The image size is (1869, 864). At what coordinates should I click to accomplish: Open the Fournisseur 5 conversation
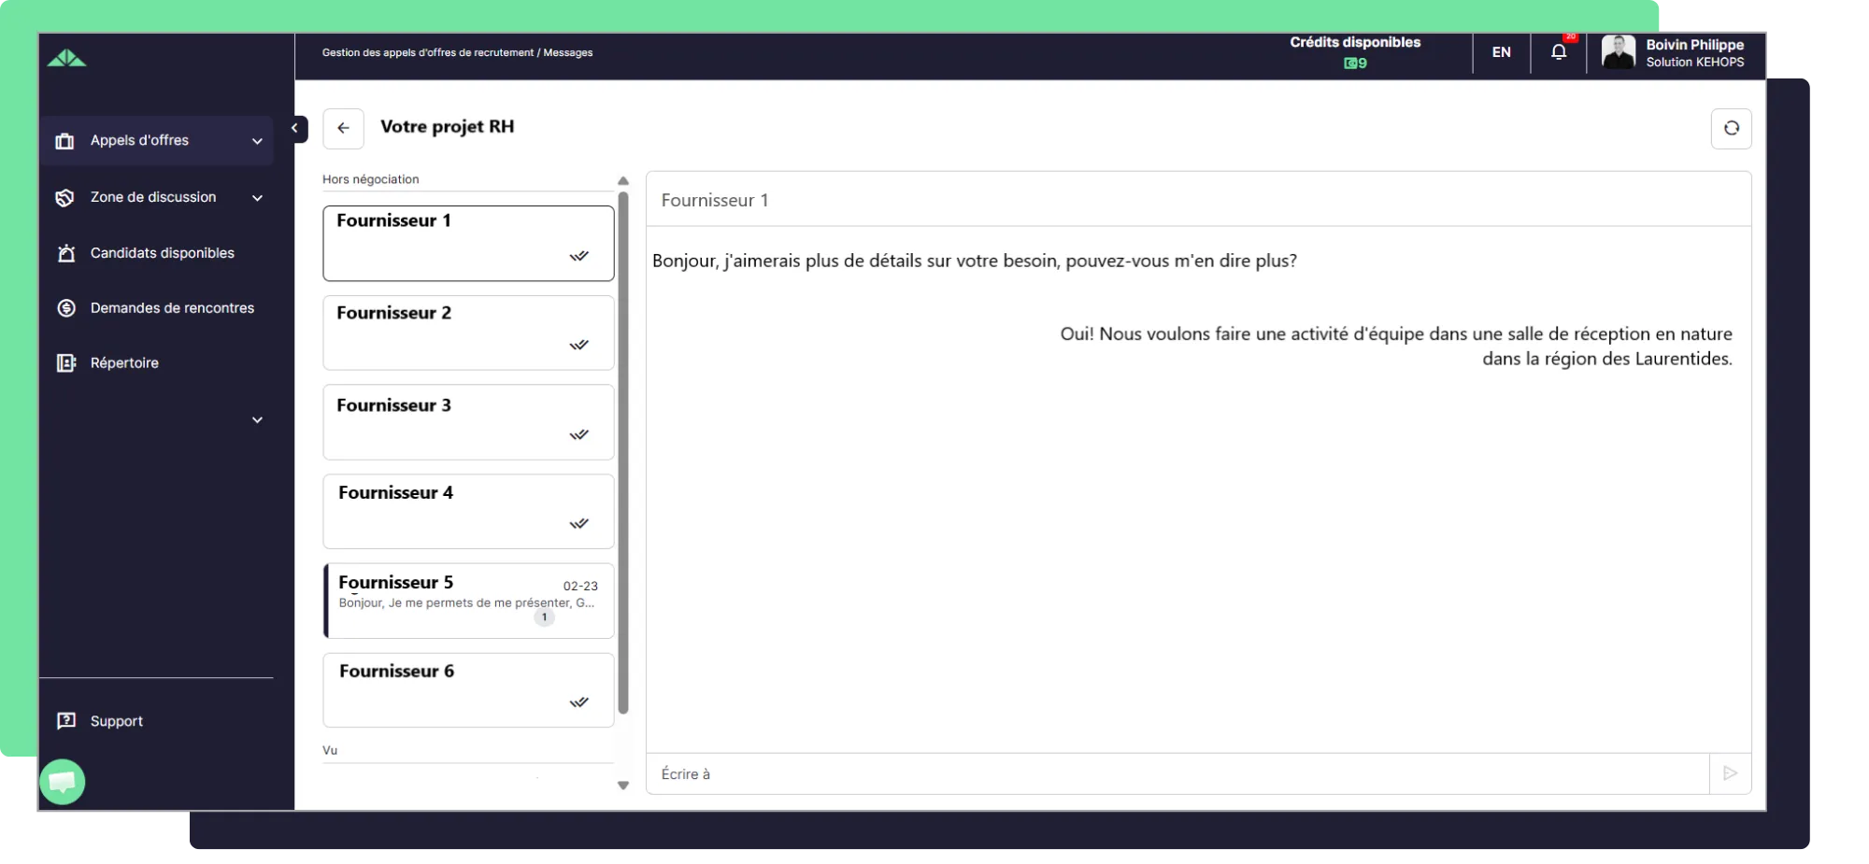468,601
